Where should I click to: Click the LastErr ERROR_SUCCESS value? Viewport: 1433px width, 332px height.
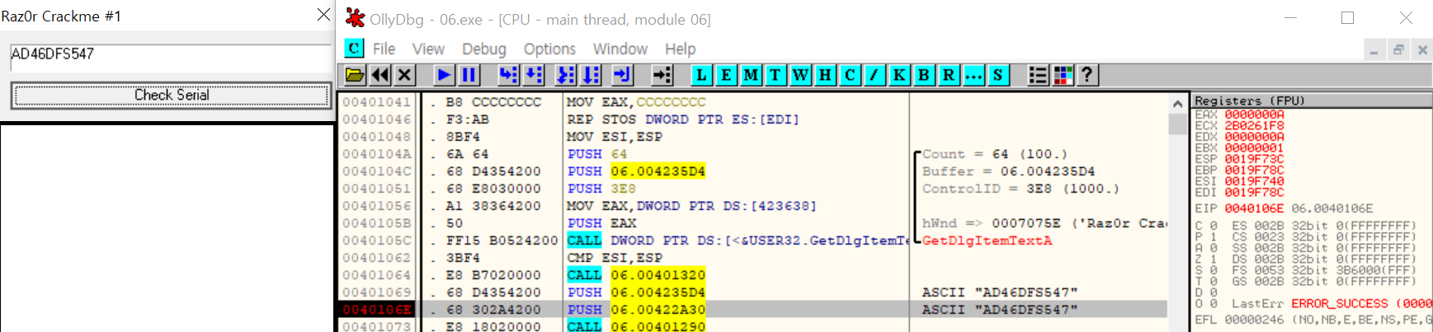point(1361,304)
